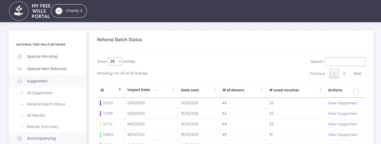Click the Import Date header ellipsis
Image resolution: width=381 pixels, height=144 pixels.
(155, 90)
